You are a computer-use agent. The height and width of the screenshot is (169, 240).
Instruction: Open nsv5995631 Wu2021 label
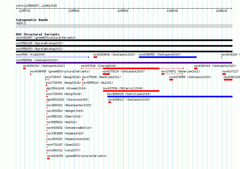pyautogui.click(x=62, y=122)
